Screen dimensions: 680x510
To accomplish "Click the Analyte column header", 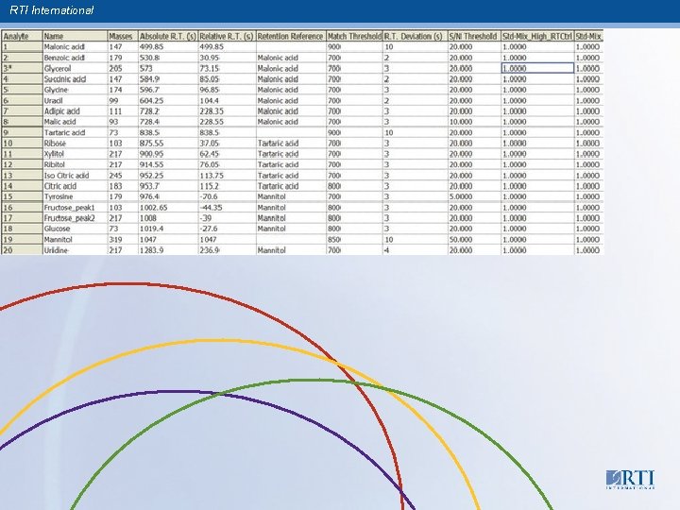I will [x=22, y=37].
